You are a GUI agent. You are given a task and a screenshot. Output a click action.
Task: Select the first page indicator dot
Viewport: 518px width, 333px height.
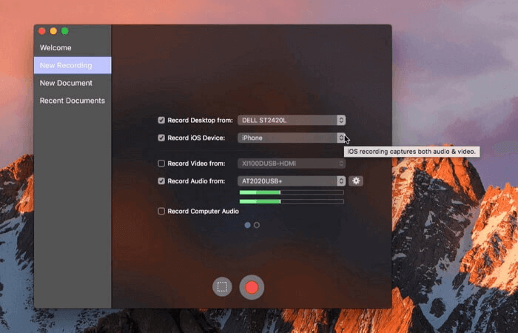pos(247,224)
